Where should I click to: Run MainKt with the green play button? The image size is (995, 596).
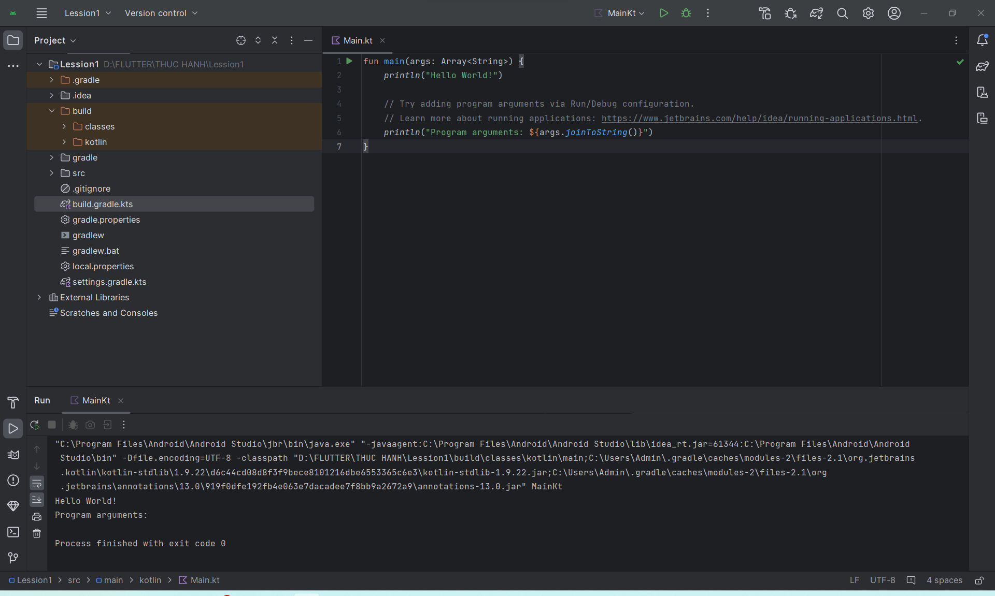[x=663, y=13]
